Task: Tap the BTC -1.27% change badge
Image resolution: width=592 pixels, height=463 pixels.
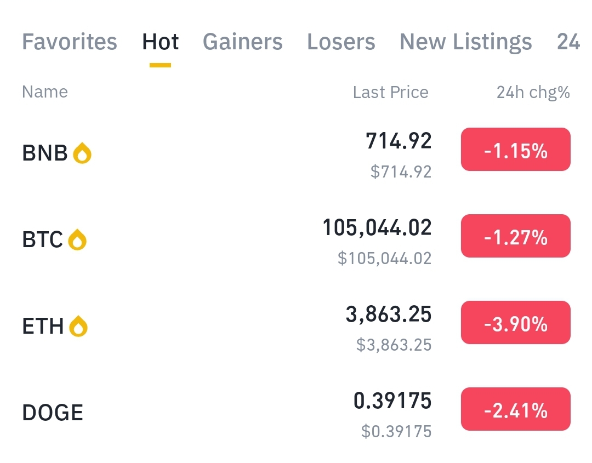Action: [515, 236]
